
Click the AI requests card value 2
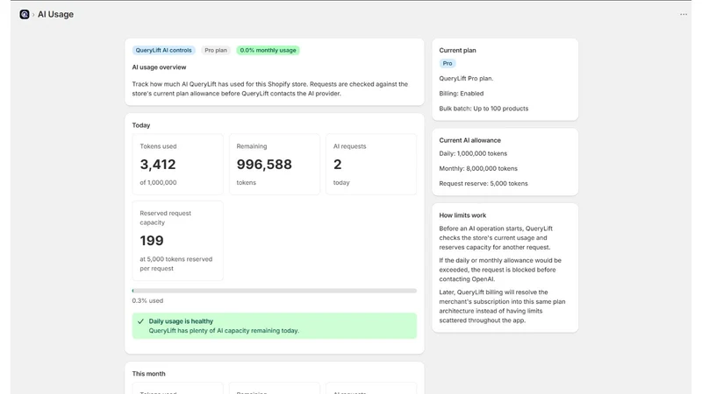click(337, 165)
